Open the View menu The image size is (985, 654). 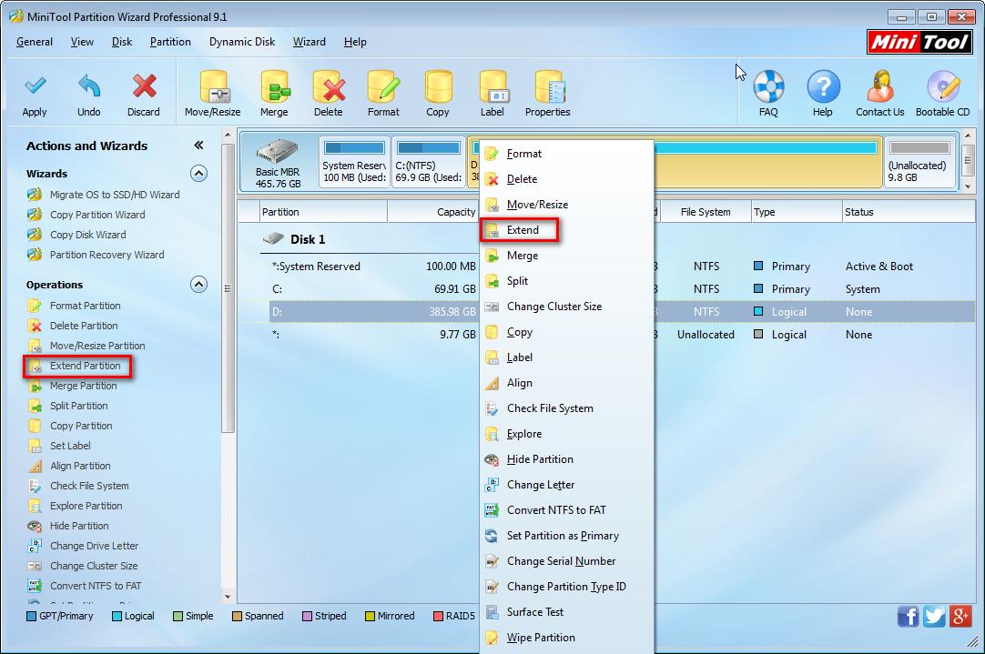click(82, 42)
